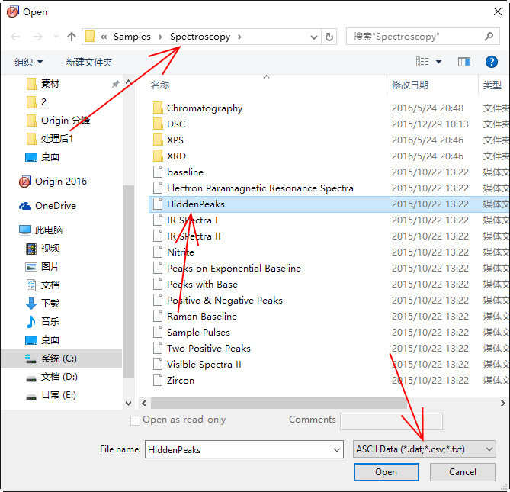Expand the address bar path dropdown
The image size is (510, 492).
pyautogui.click(x=315, y=37)
